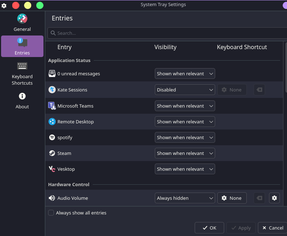Expand Audio Volume visibility dropdown

pyautogui.click(x=185, y=198)
